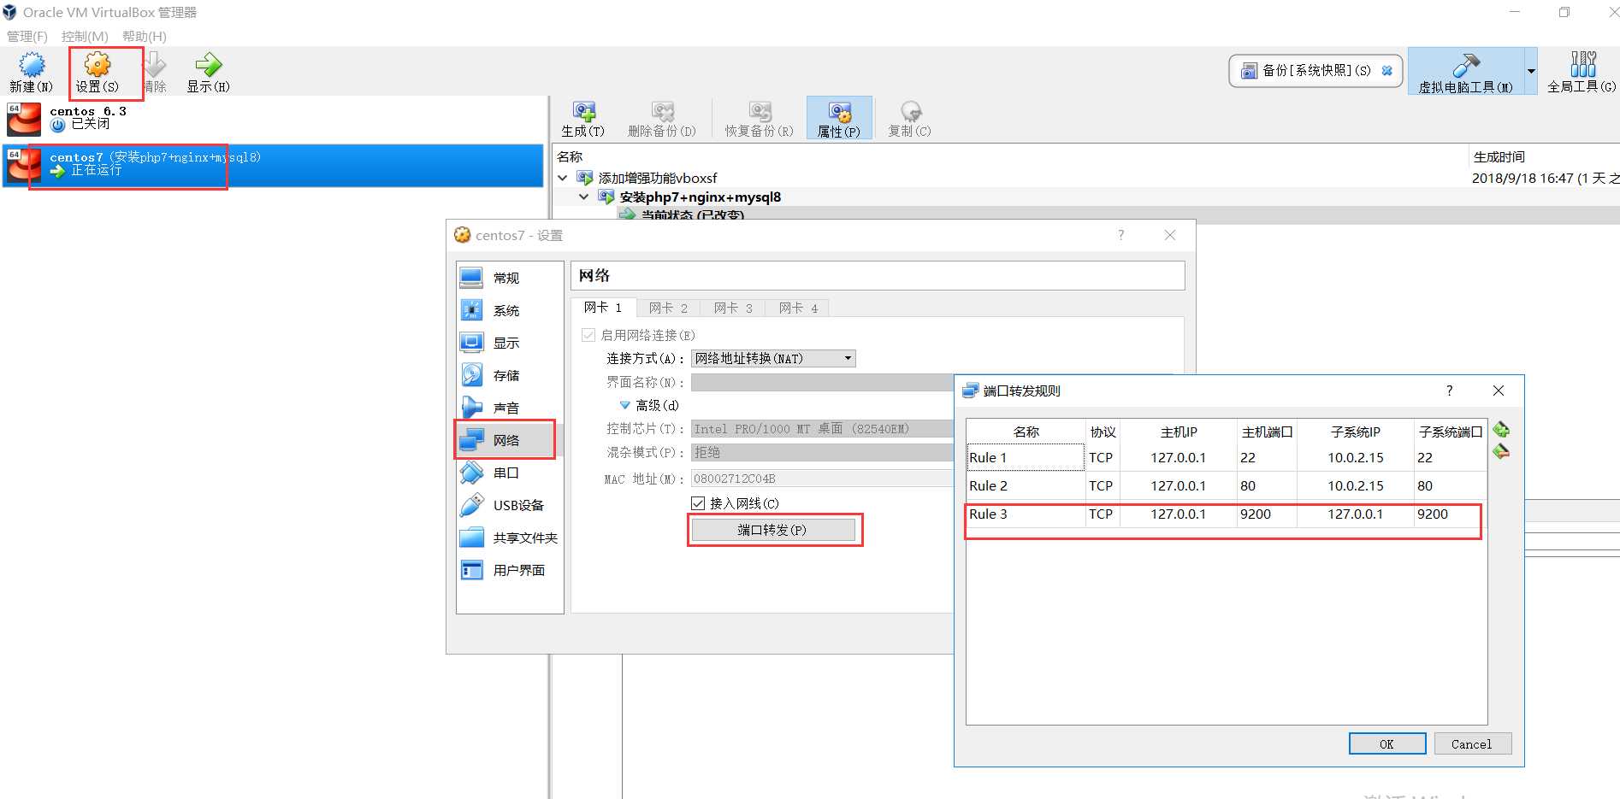Open User Interface (用户界面) settings category
Image resolution: width=1620 pixels, height=799 pixels.
(509, 570)
